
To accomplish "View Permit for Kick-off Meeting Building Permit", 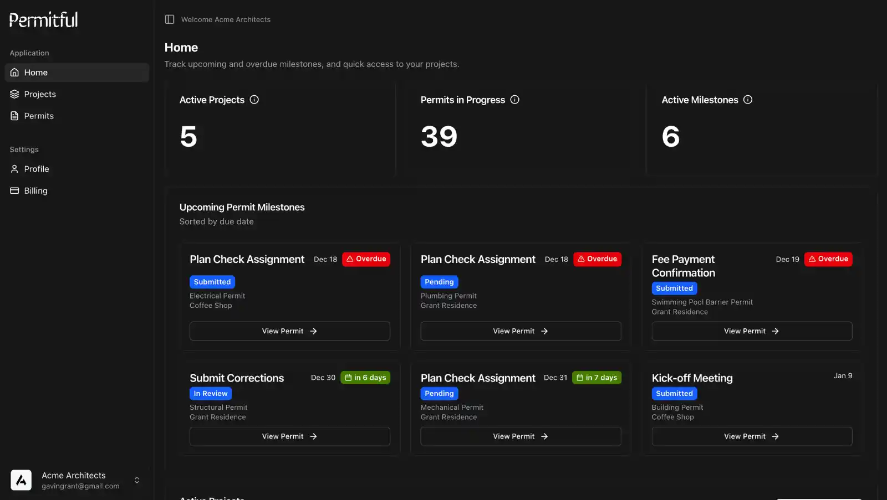I will [752, 436].
